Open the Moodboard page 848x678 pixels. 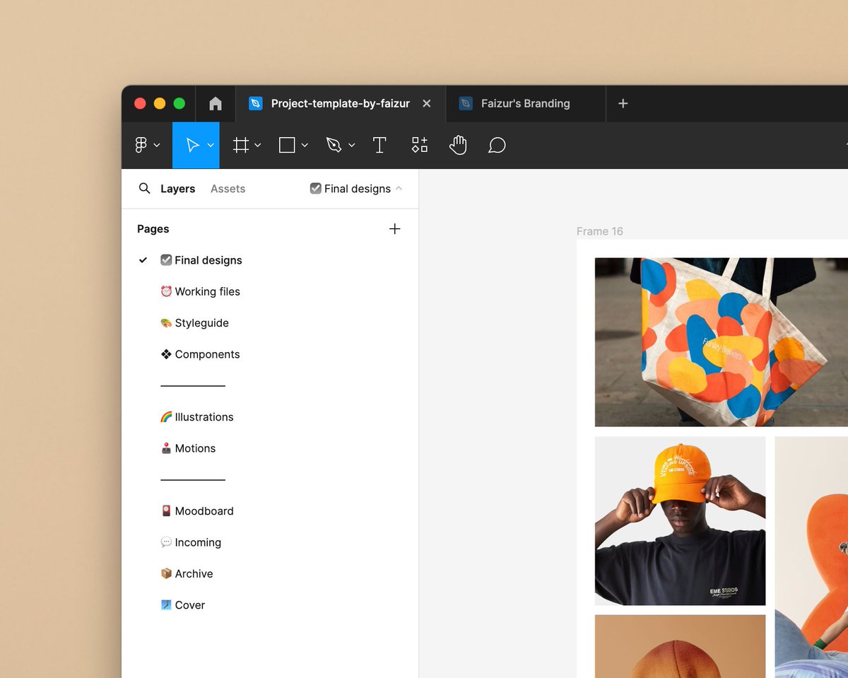(x=197, y=510)
